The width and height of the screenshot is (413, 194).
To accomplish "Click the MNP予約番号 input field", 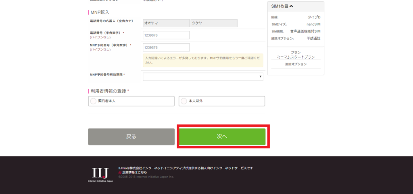I will tap(166, 47).
